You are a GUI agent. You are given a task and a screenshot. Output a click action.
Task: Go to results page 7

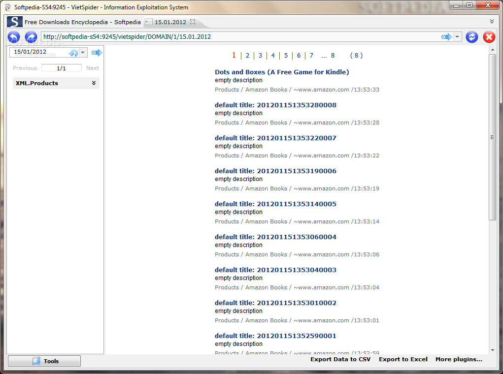[x=311, y=56]
